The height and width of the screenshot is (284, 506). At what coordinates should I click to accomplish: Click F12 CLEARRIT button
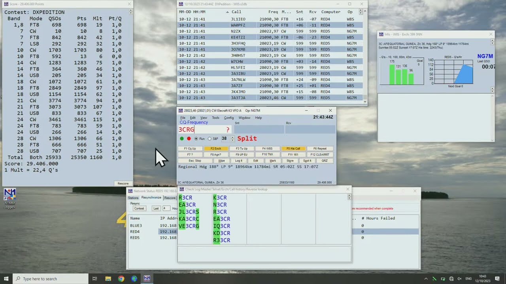(x=320, y=155)
